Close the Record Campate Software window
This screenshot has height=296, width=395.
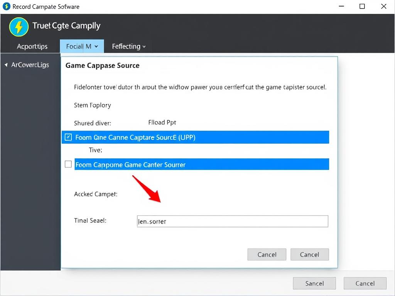(x=384, y=6)
